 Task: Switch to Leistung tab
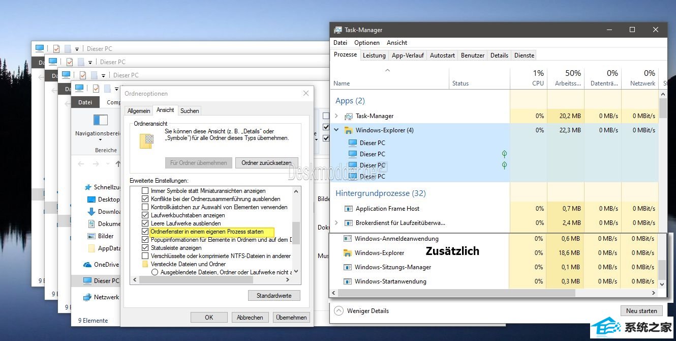374,55
